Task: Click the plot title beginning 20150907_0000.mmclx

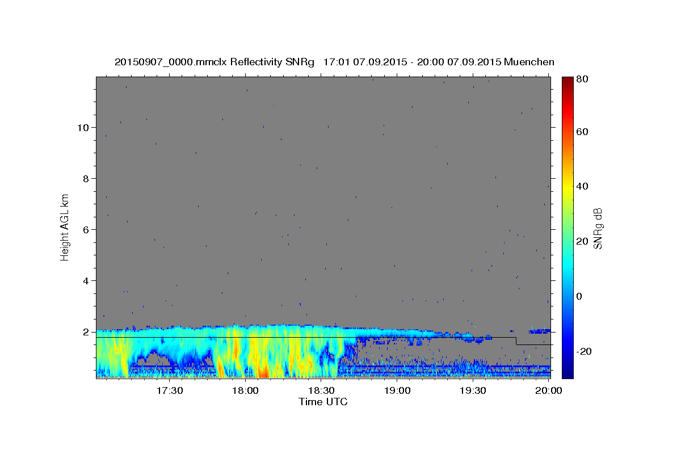Action: (334, 62)
